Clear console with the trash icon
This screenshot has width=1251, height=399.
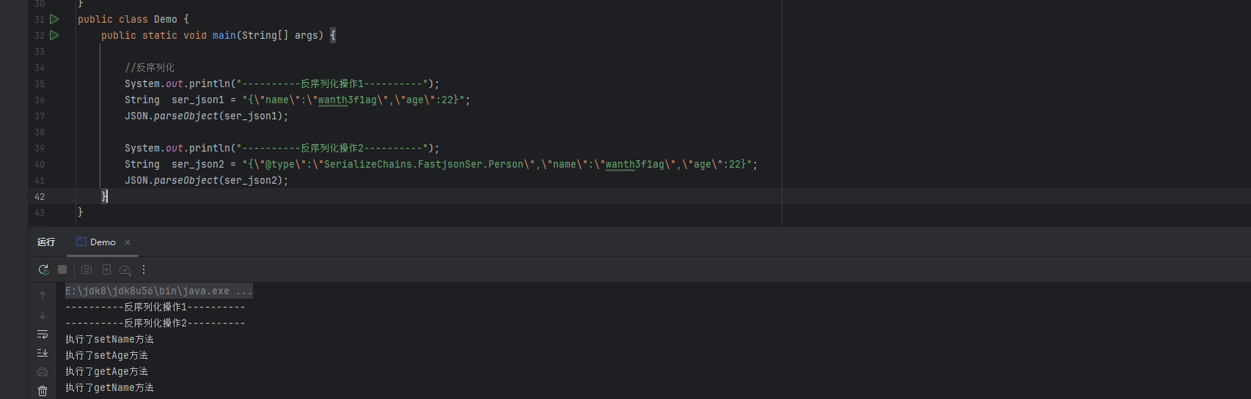coord(43,391)
